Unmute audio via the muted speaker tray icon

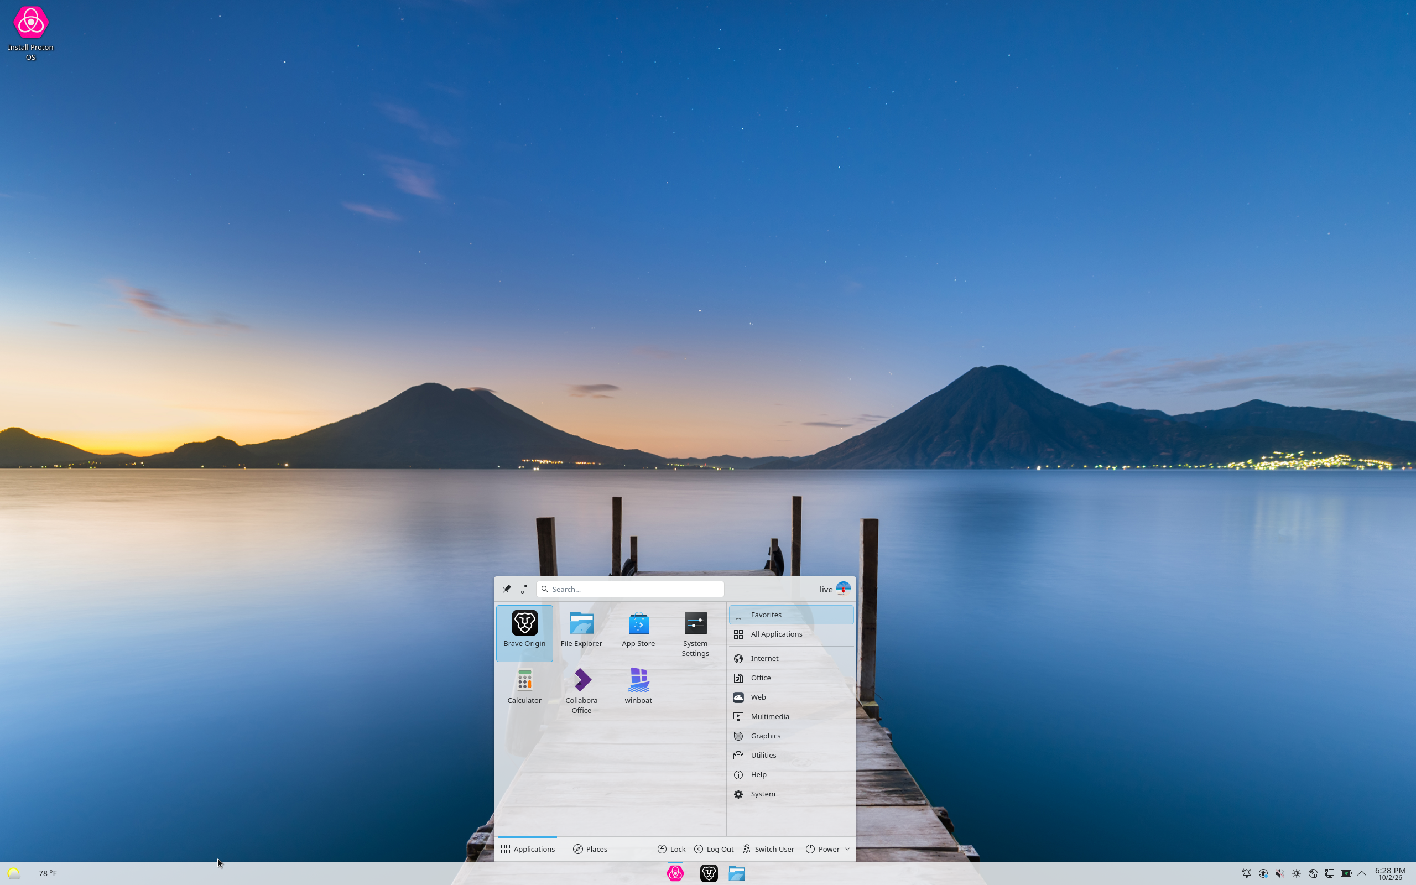point(1280,873)
